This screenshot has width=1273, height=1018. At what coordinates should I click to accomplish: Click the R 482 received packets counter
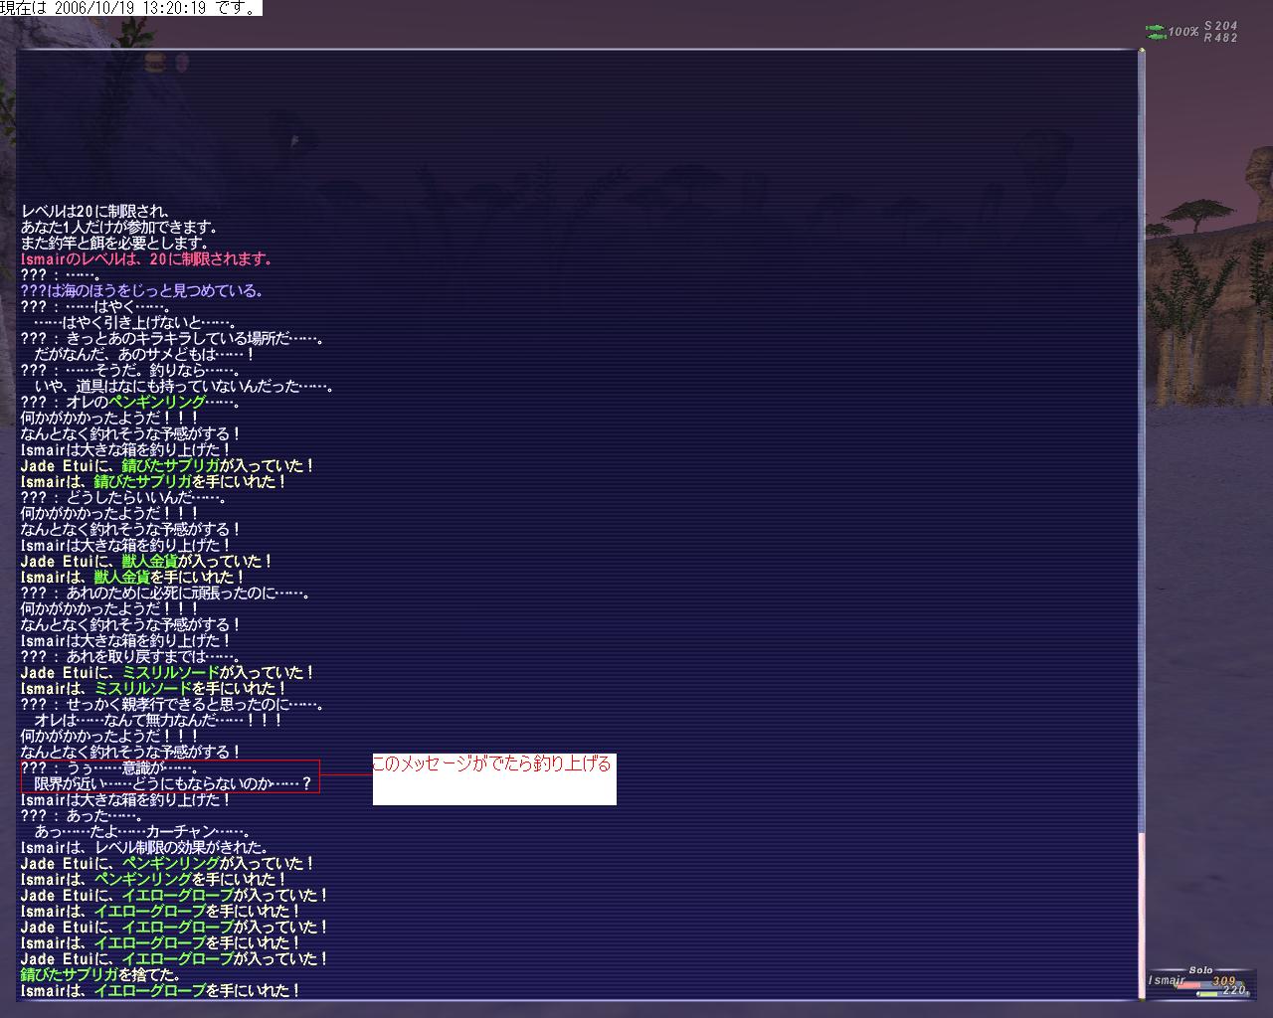click(x=1220, y=38)
